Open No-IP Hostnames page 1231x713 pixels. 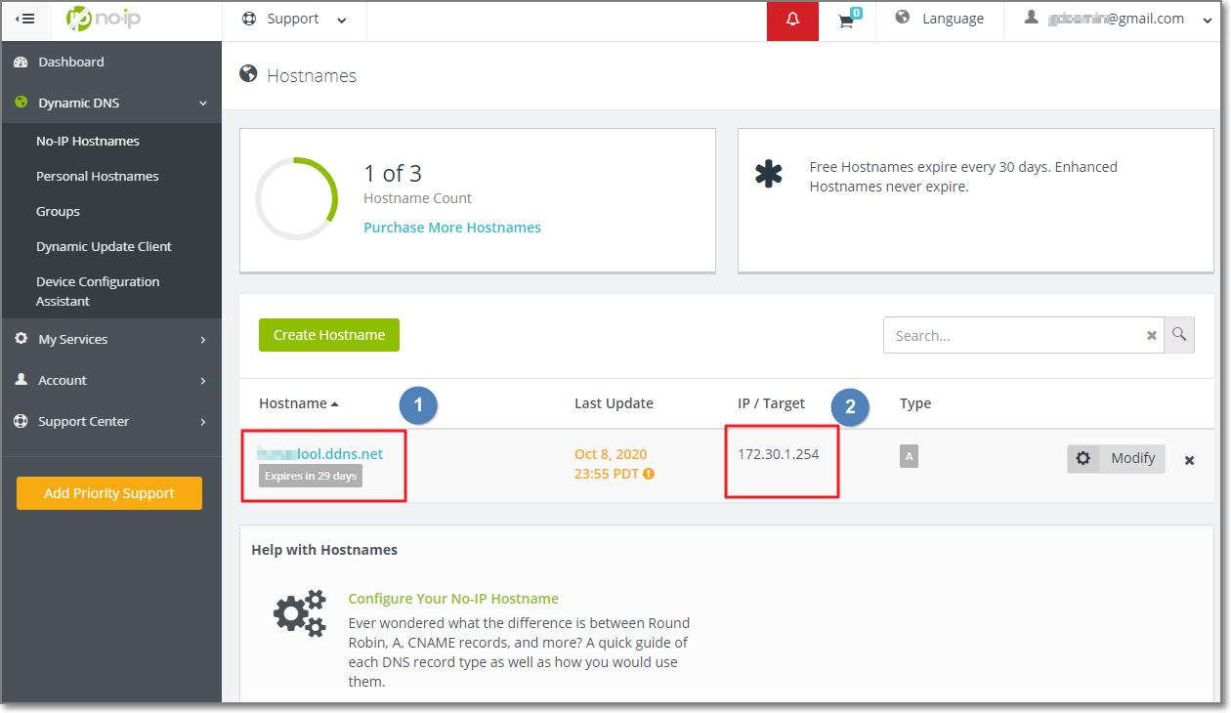(88, 141)
